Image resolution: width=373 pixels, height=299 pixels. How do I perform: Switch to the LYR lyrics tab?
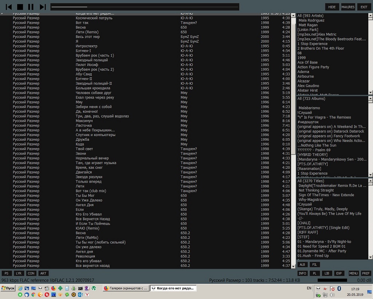point(19,273)
